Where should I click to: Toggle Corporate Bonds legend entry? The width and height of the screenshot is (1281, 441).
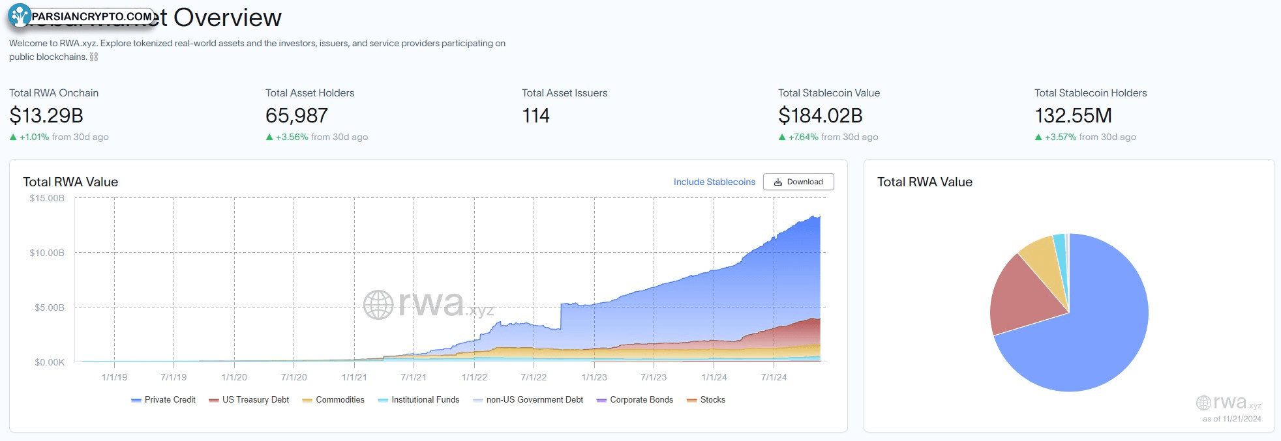(635, 400)
